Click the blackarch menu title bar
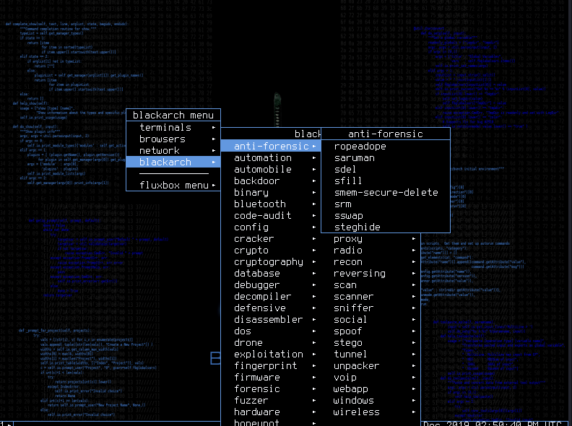 [x=173, y=116]
